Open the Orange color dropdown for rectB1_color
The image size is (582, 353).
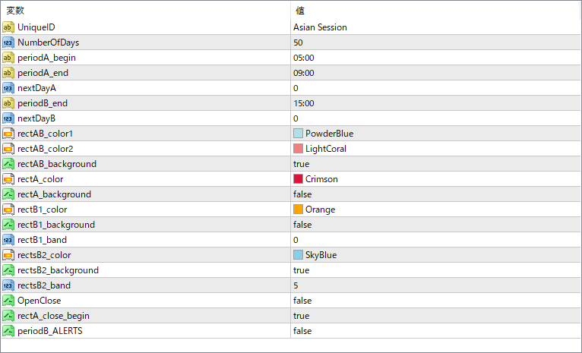(436, 210)
